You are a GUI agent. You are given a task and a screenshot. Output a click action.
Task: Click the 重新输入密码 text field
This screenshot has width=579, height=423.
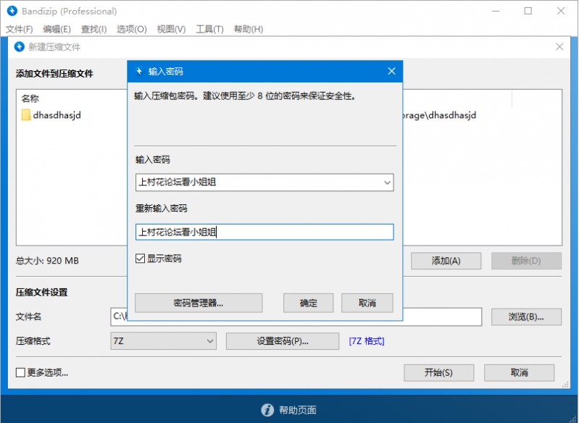pyautogui.click(x=264, y=232)
